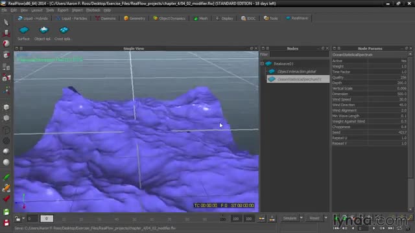Switch to the IDOC shelf tab

click(248, 18)
